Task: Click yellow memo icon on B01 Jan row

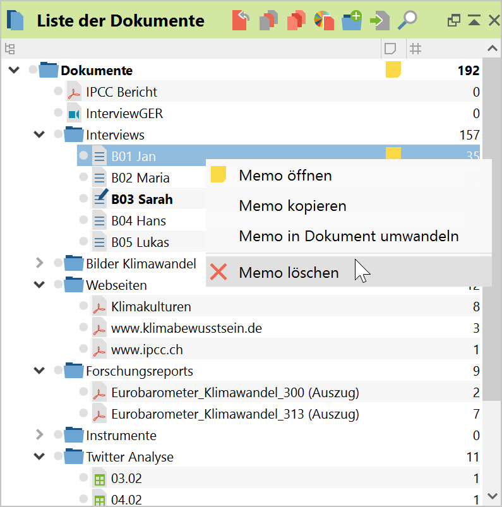Action: coord(393,153)
